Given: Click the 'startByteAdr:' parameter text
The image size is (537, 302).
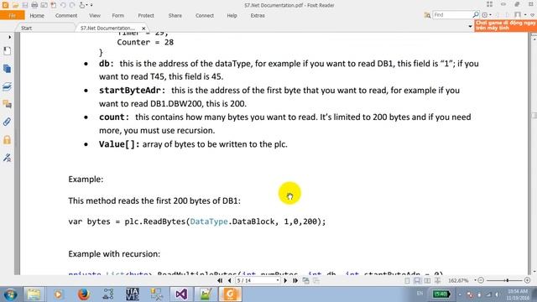Looking at the screenshot, I should click(133, 91).
